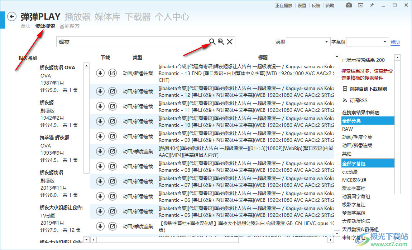Open 赞助 in the title bar
Screen dimensions: 412x250
click(330, 5)
